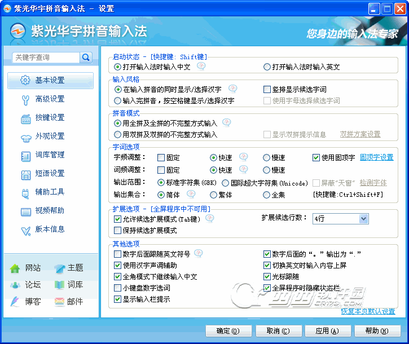Screen dimensions: 409x344
Task: Click help bubble beside 简体 option
Action: click(x=191, y=194)
